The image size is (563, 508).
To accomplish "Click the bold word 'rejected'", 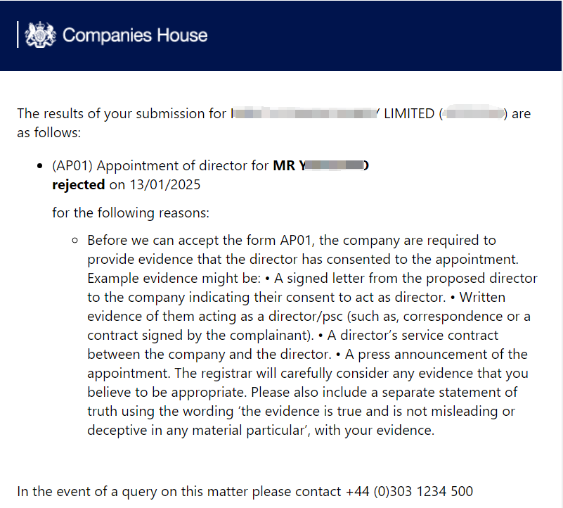I will [78, 185].
